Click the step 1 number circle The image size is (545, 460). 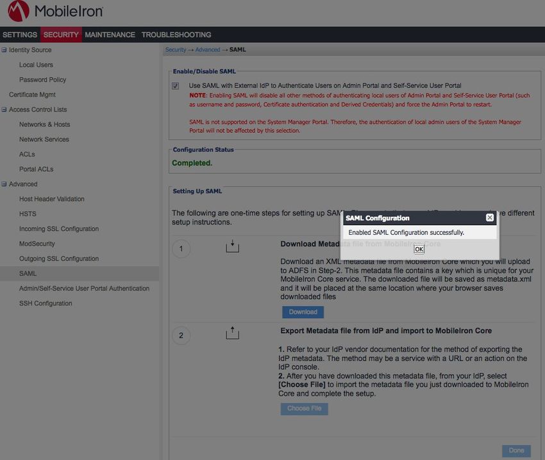[181, 248]
